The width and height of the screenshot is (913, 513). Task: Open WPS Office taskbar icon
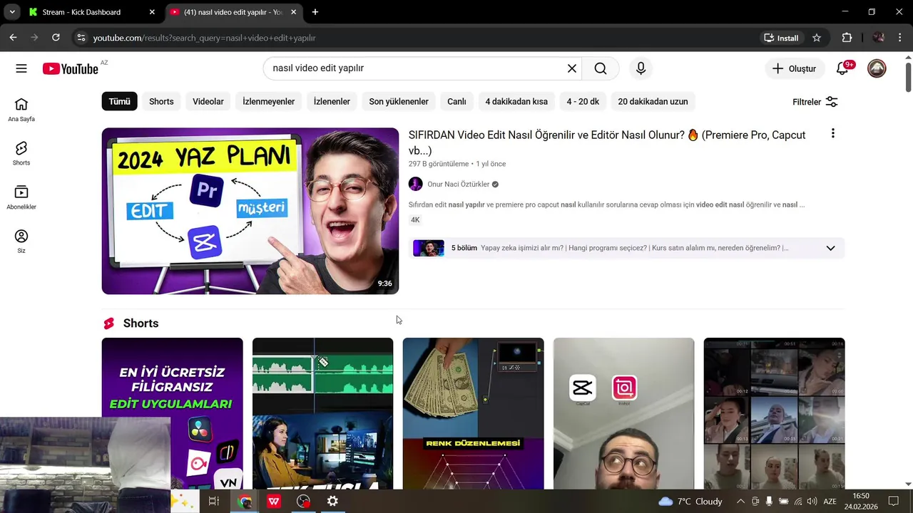pyautogui.click(x=274, y=502)
